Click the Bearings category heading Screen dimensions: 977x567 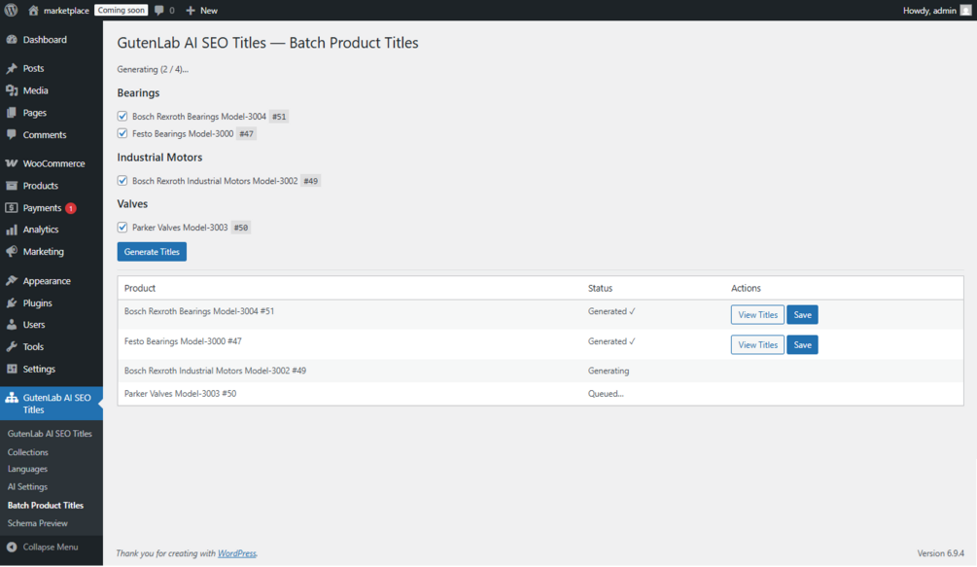click(138, 92)
